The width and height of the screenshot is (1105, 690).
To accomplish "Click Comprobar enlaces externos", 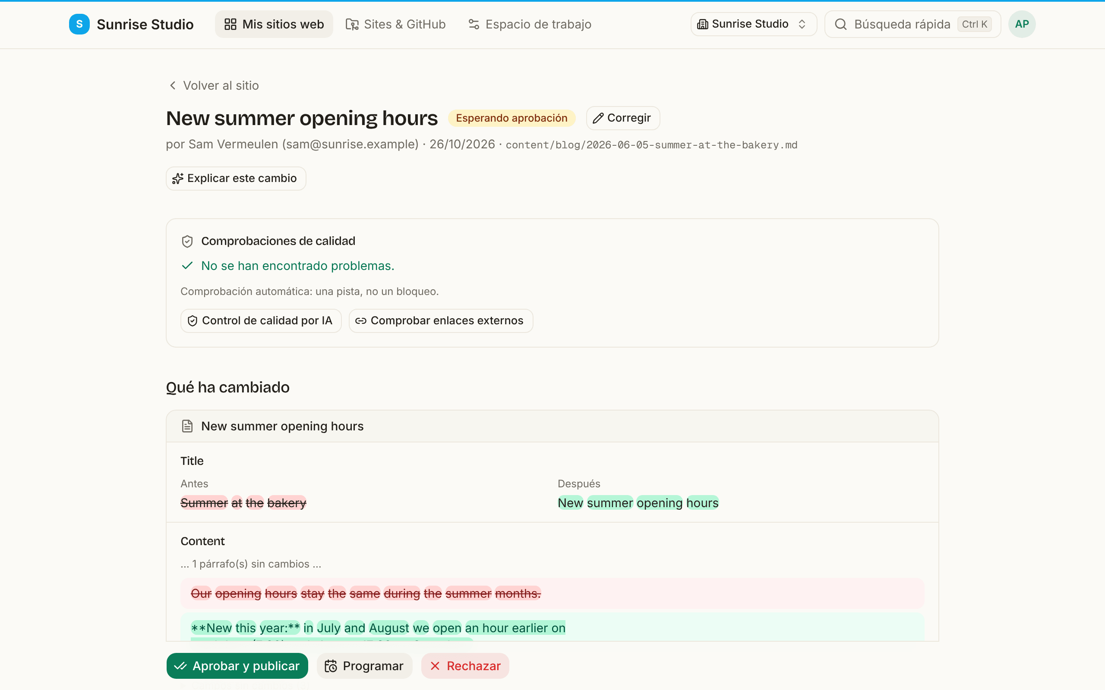I will point(441,321).
